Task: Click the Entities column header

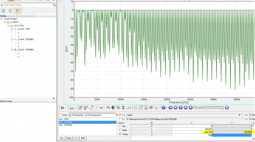Action: tap(17, 16)
